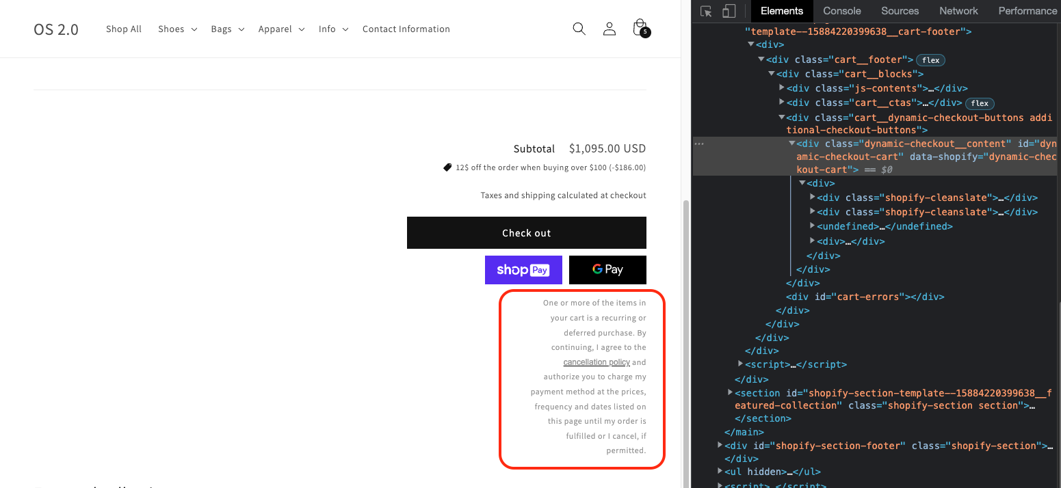Toggle the flex badge on cart__ctas div

pyautogui.click(x=979, y=103)
